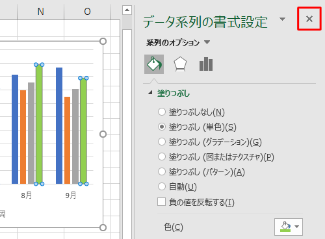The height and width of the screenshot is (239, 325).
Task: Open the 系列のオプション dropdown
Action: (x=207, y=42)
